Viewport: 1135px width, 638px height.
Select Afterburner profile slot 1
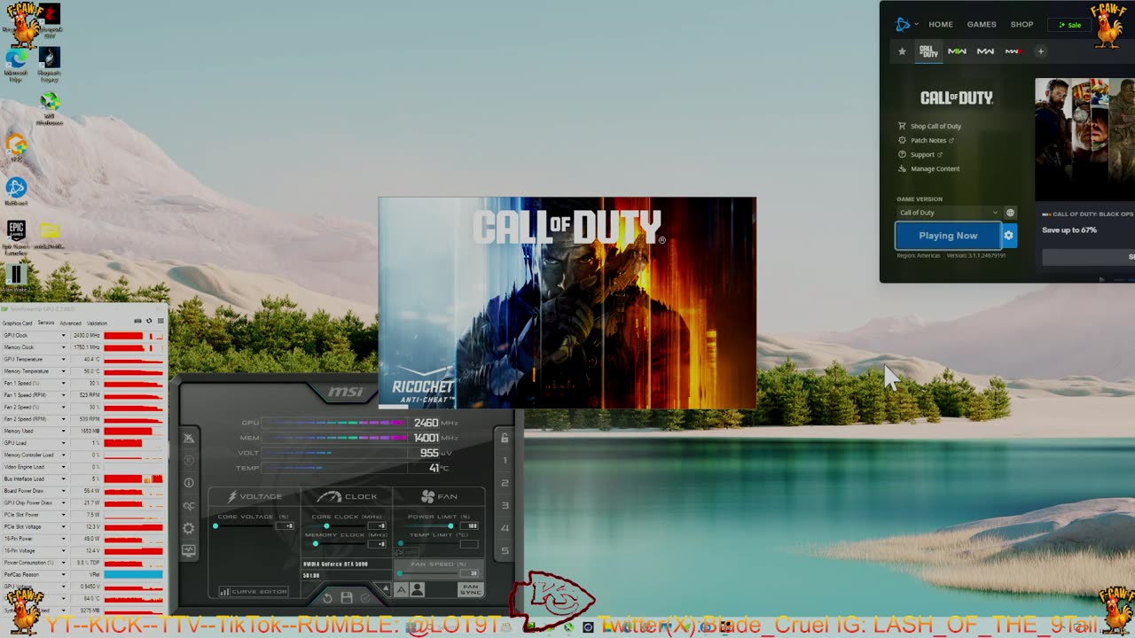pyautogui.click(x=505, y=460)
